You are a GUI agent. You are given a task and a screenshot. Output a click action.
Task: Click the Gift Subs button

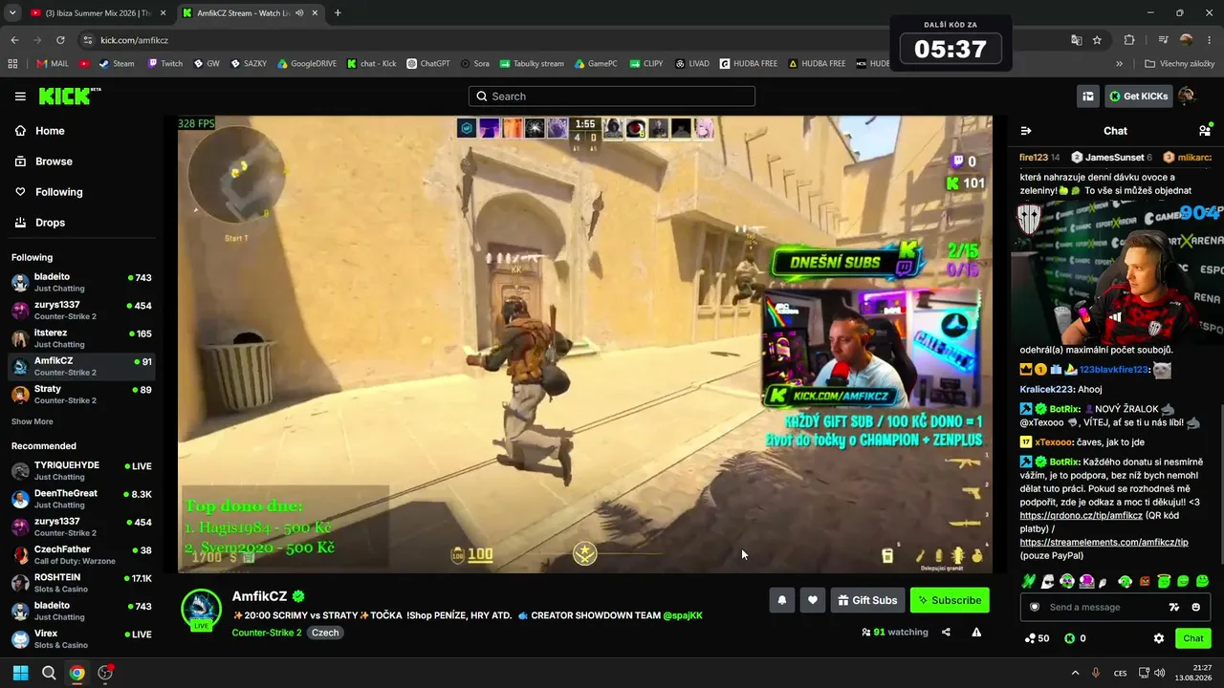(x=867, y=600)
